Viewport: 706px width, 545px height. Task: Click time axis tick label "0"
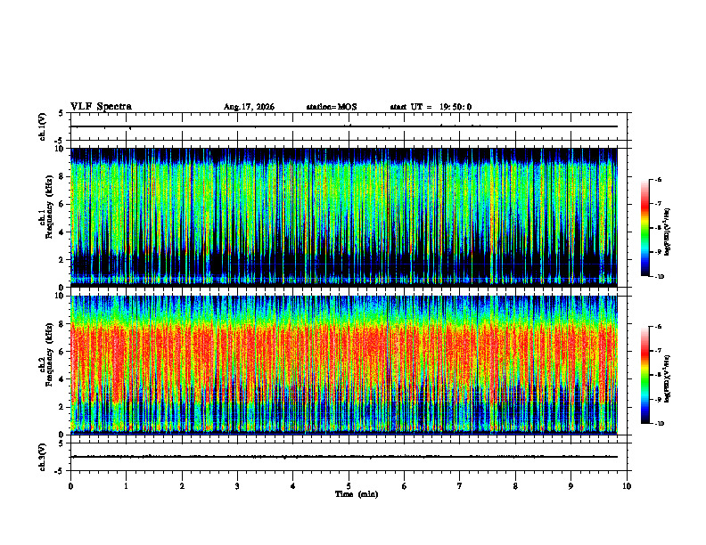pyautogui.click(x=70, y=486)
